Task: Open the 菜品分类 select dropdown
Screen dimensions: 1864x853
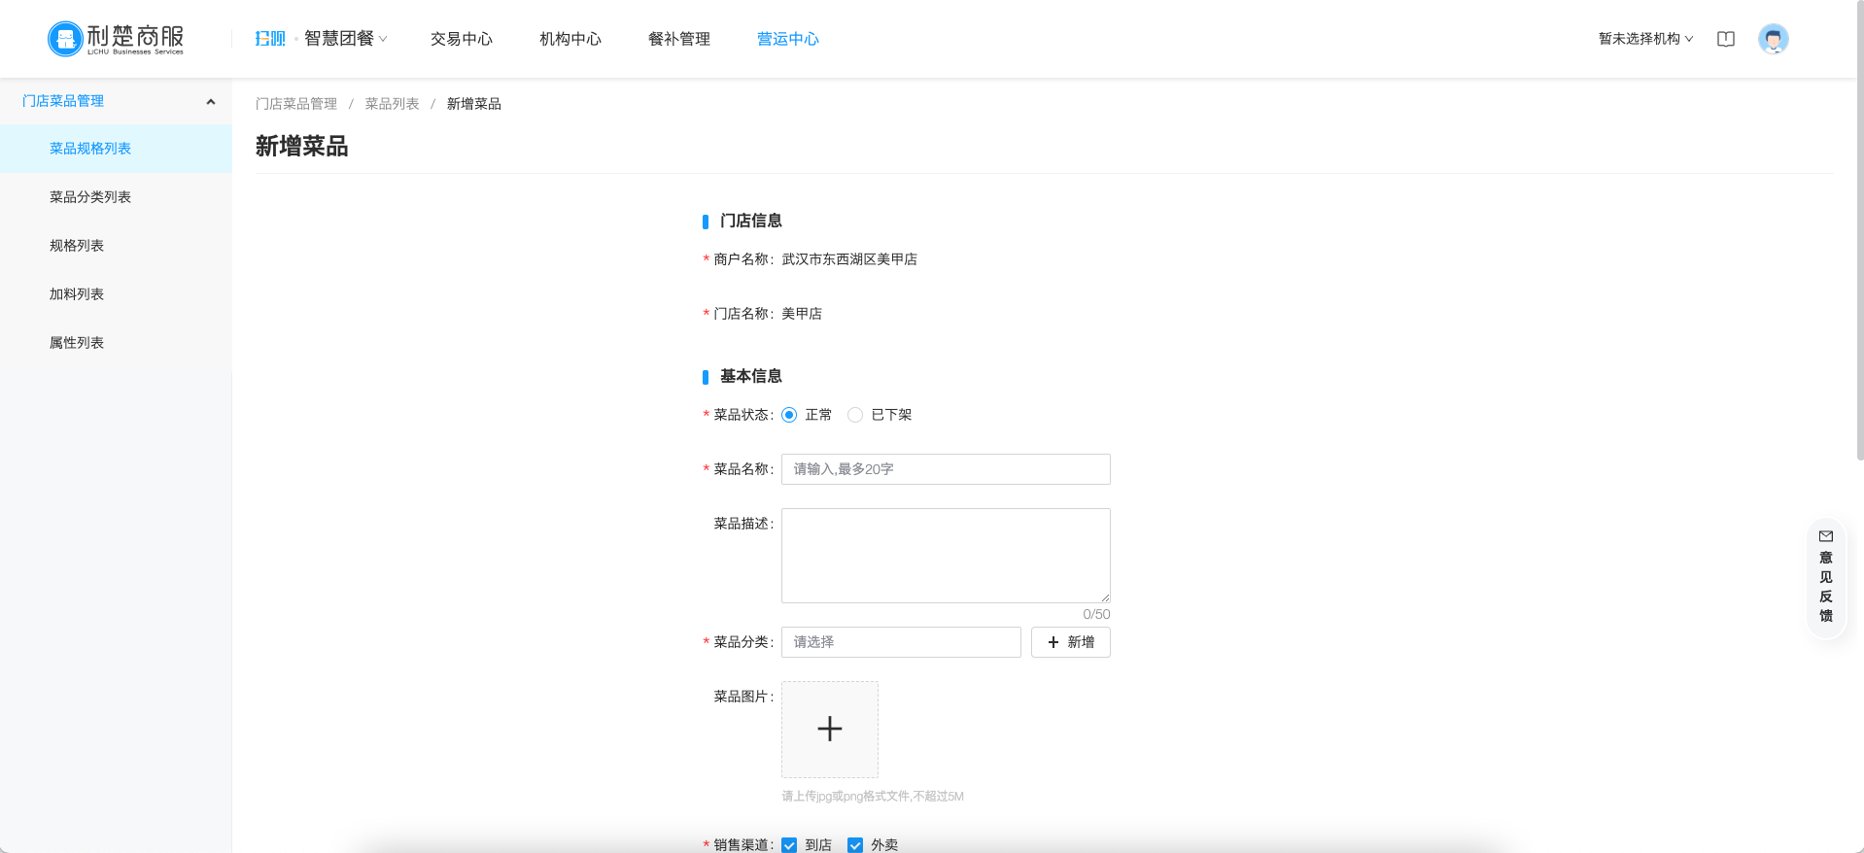Action: click(x=901, y=642)
